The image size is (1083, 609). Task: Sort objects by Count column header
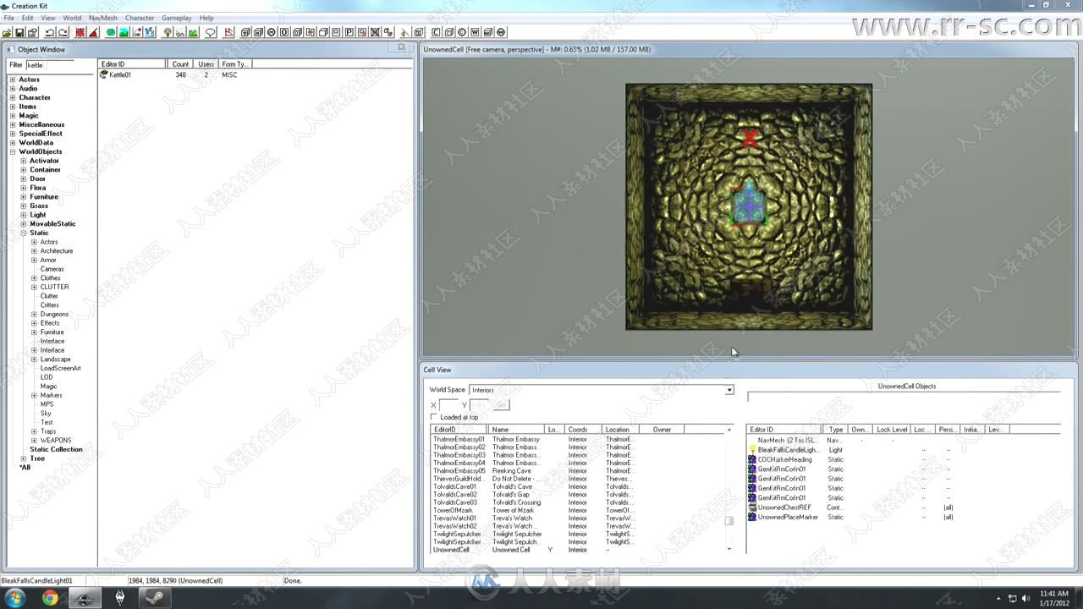[180, 64]
